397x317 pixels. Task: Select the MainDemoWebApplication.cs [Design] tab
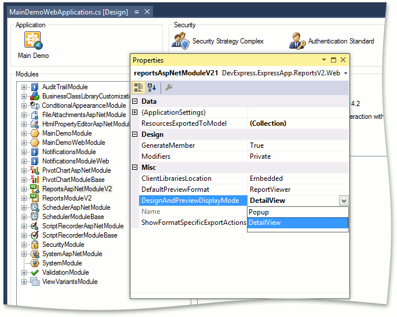point(68,12)
